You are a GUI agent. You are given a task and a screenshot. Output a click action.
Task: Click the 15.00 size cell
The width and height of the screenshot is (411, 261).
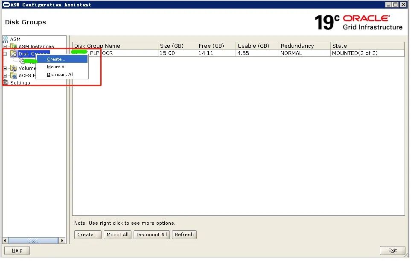pyautogui.click(x=178, y=53)
